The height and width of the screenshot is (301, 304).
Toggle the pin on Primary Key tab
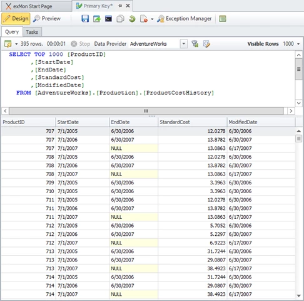pyautogui.click(x=120, y=6)
